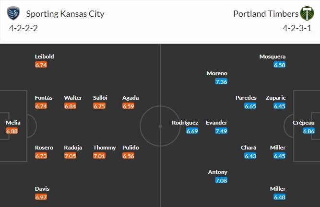This screenshot has height=207, width=320.
Task: Select Radoja's 7.05 rating badge
Action: (70, 156)
